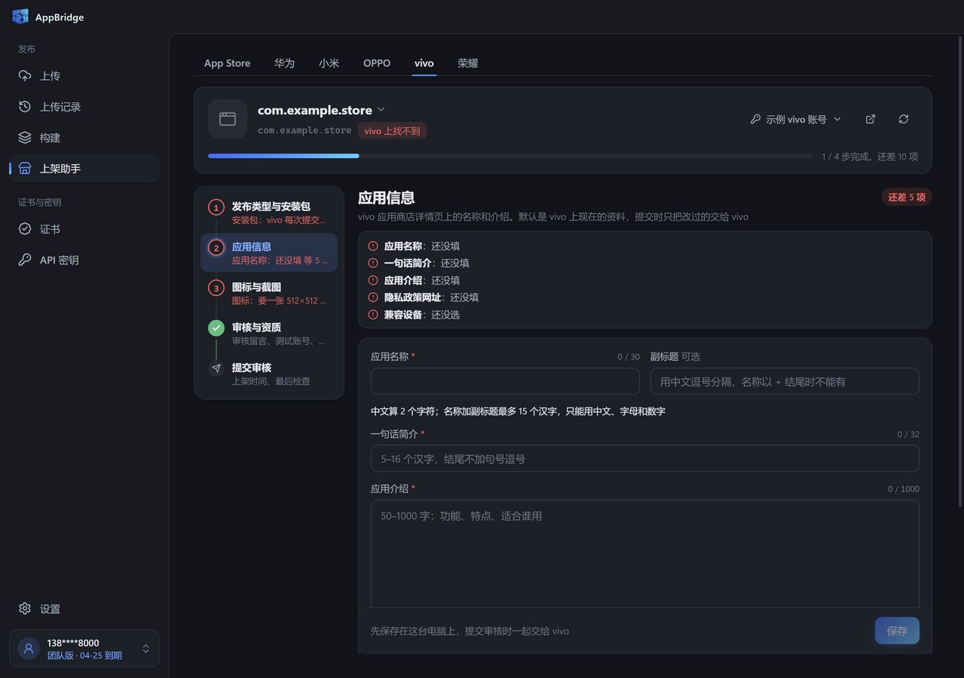The width and height of the screenshot is (964, 678).
Task: Focus the 应用介绍 text area
Action: pyautogui.click(x=645, y=554)
